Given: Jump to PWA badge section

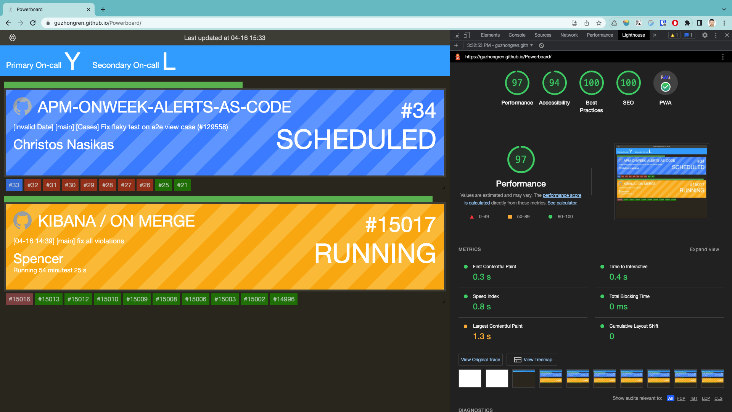Looking at the screenshot, I should (665, 83).
